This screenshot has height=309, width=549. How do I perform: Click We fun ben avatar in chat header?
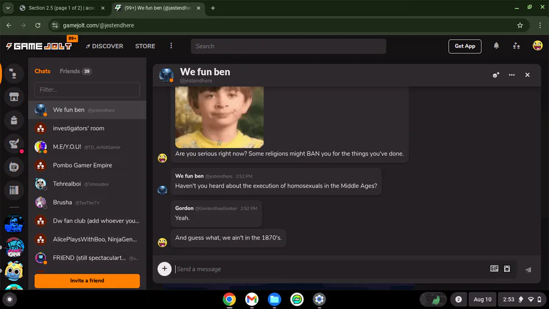[x=167, y=75]
